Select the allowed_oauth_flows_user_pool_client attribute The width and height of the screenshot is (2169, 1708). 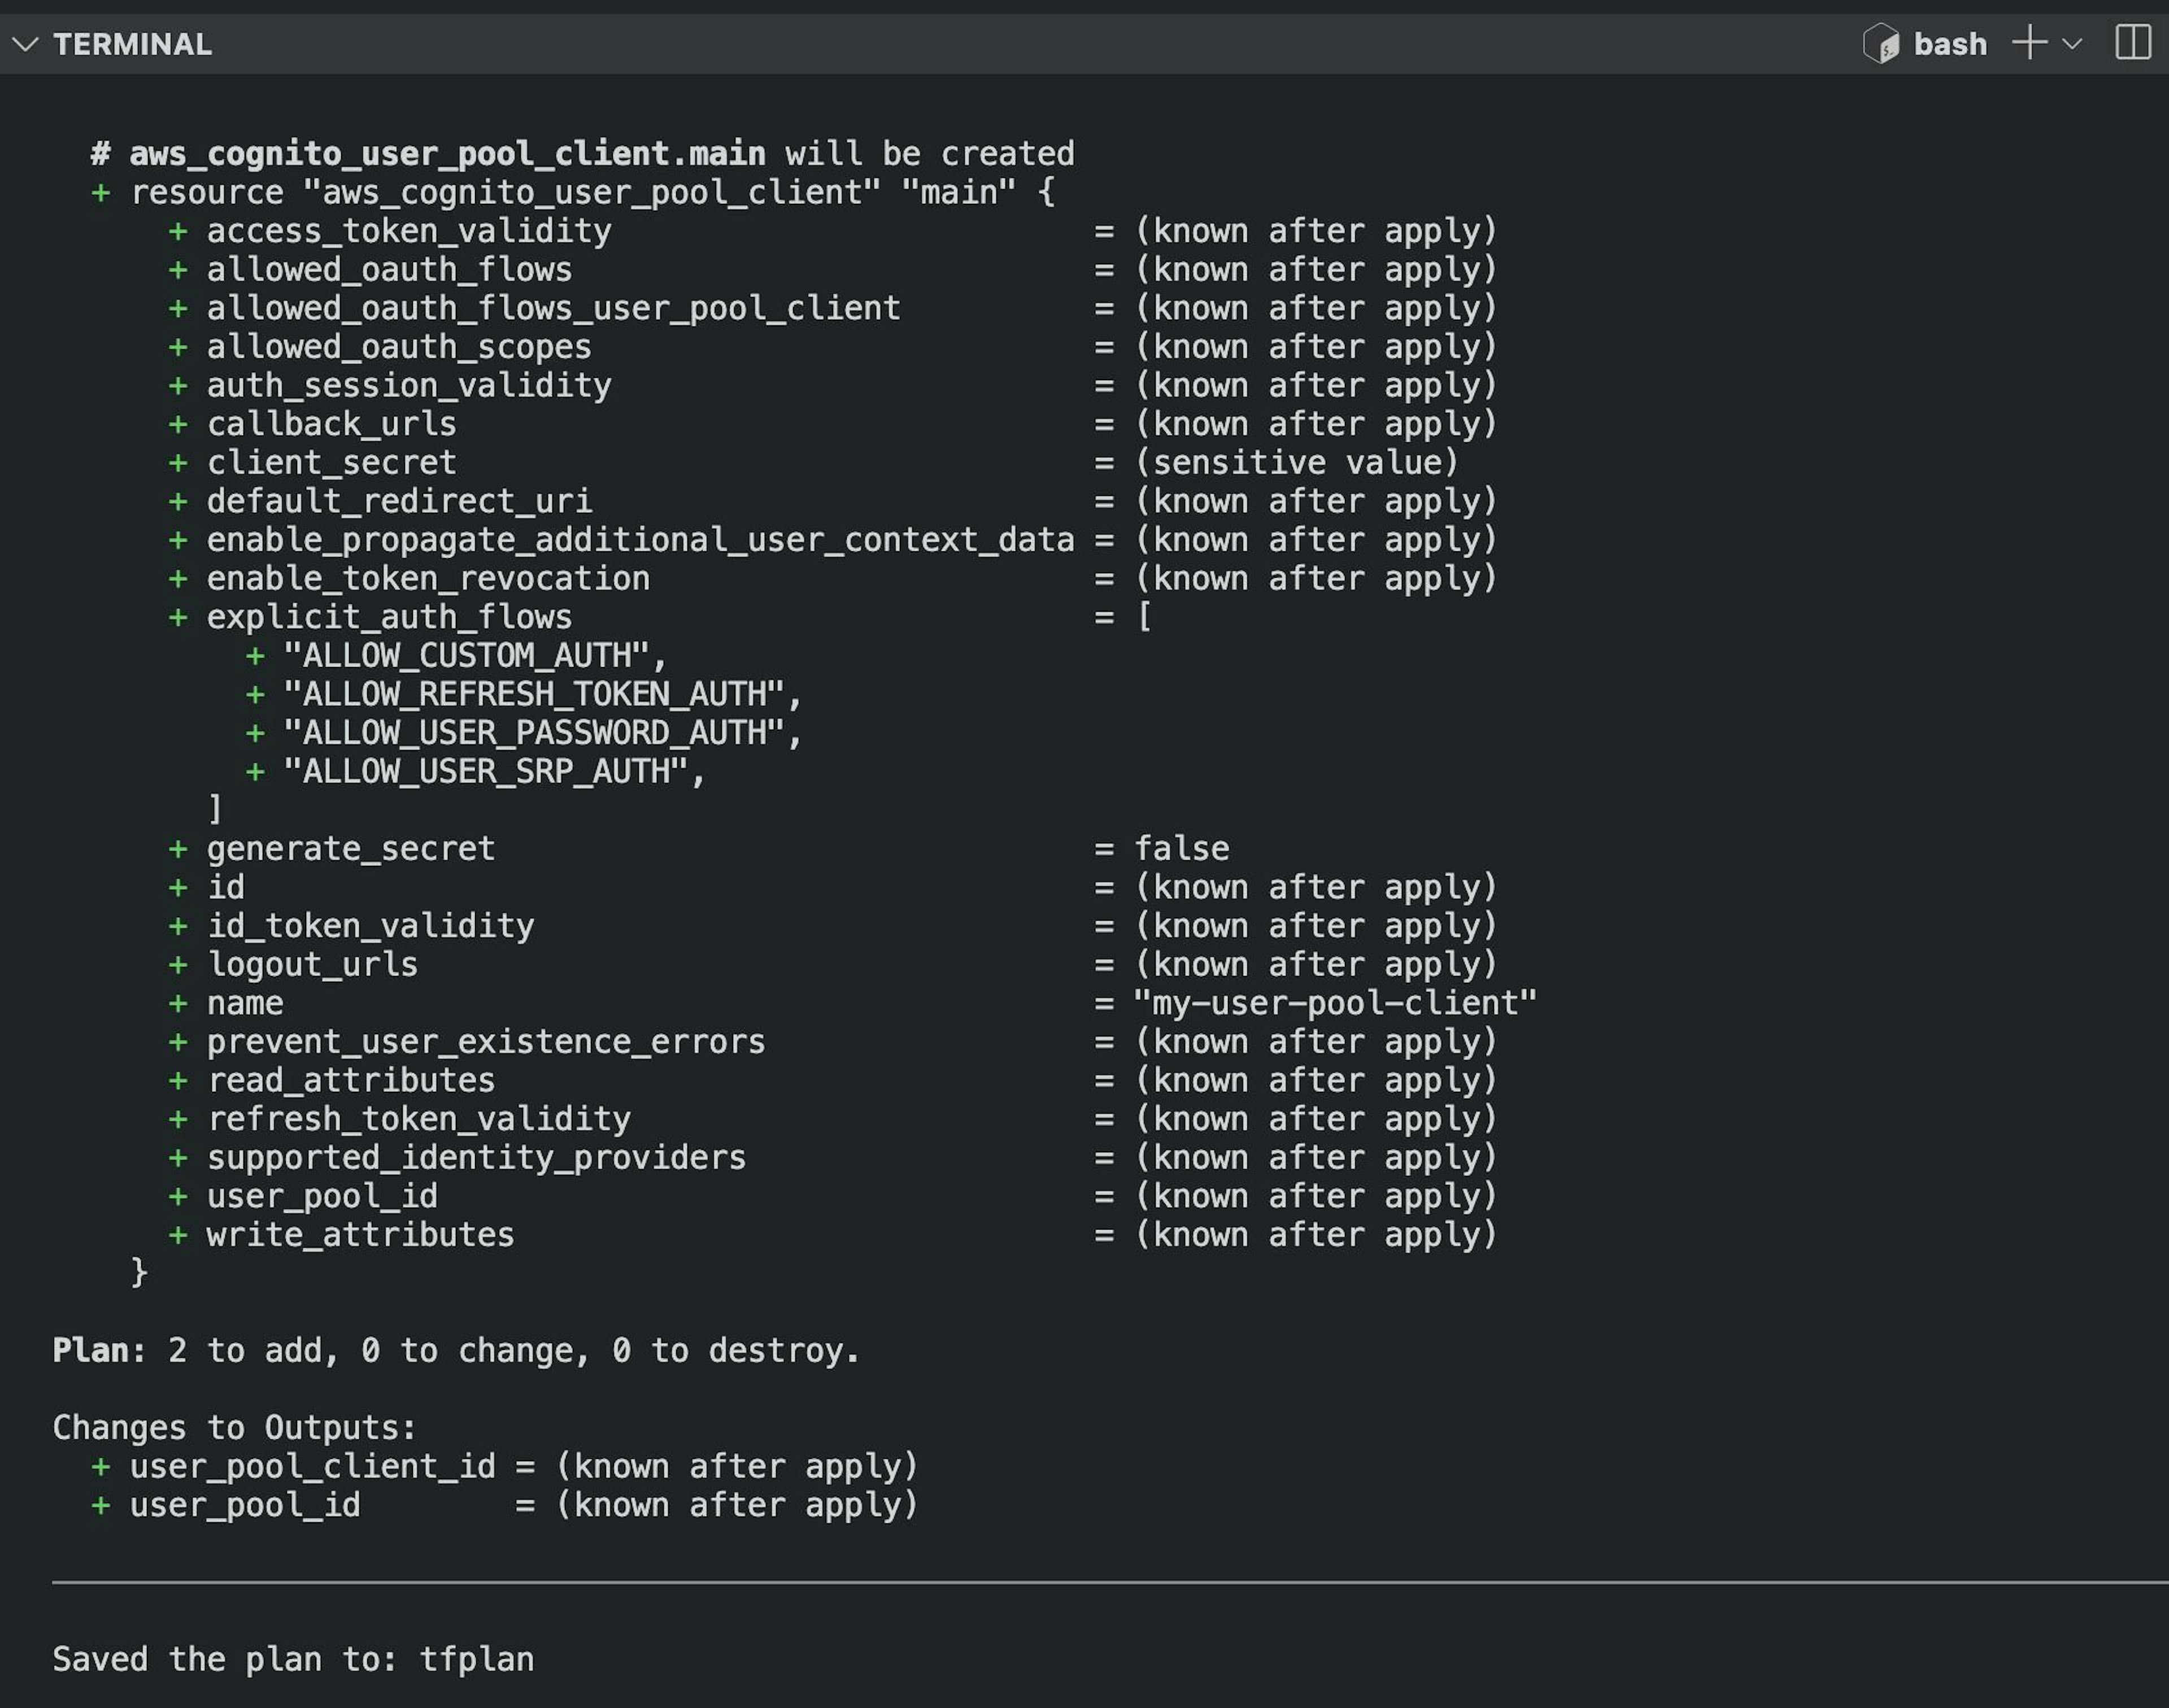553,308
